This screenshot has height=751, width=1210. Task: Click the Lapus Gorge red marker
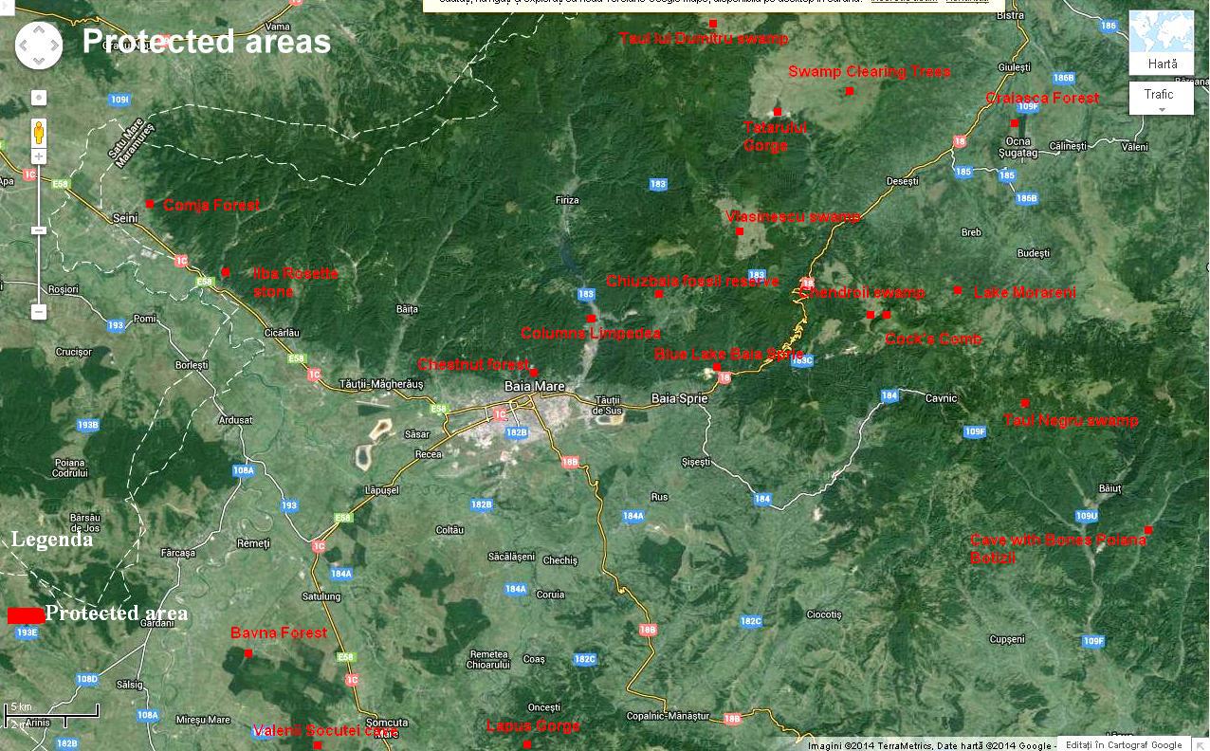pos(527,744)
